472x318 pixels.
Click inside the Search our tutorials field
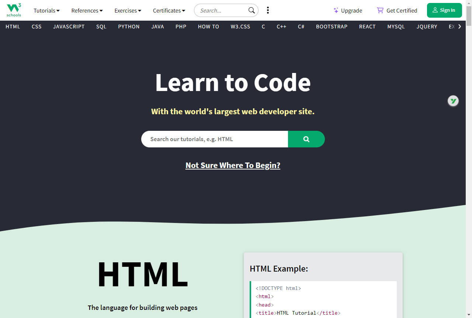coord(206,139)
